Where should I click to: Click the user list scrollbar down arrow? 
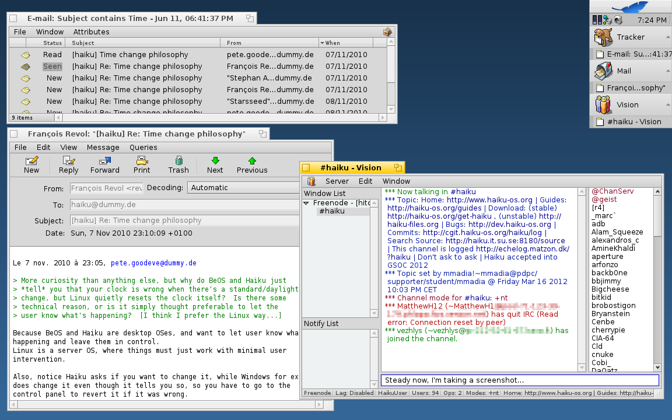[658, 367]
